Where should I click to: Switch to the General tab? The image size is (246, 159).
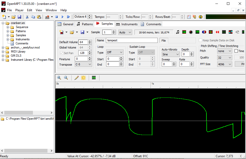(65, 24)
